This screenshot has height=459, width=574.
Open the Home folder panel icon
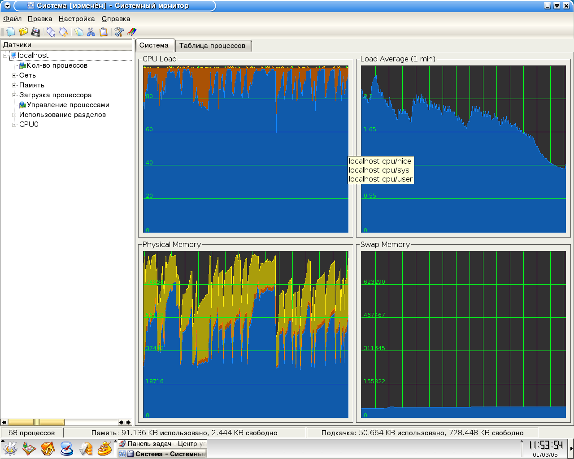[48, 448]
